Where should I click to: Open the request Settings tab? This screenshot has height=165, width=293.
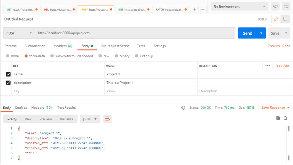159,46
